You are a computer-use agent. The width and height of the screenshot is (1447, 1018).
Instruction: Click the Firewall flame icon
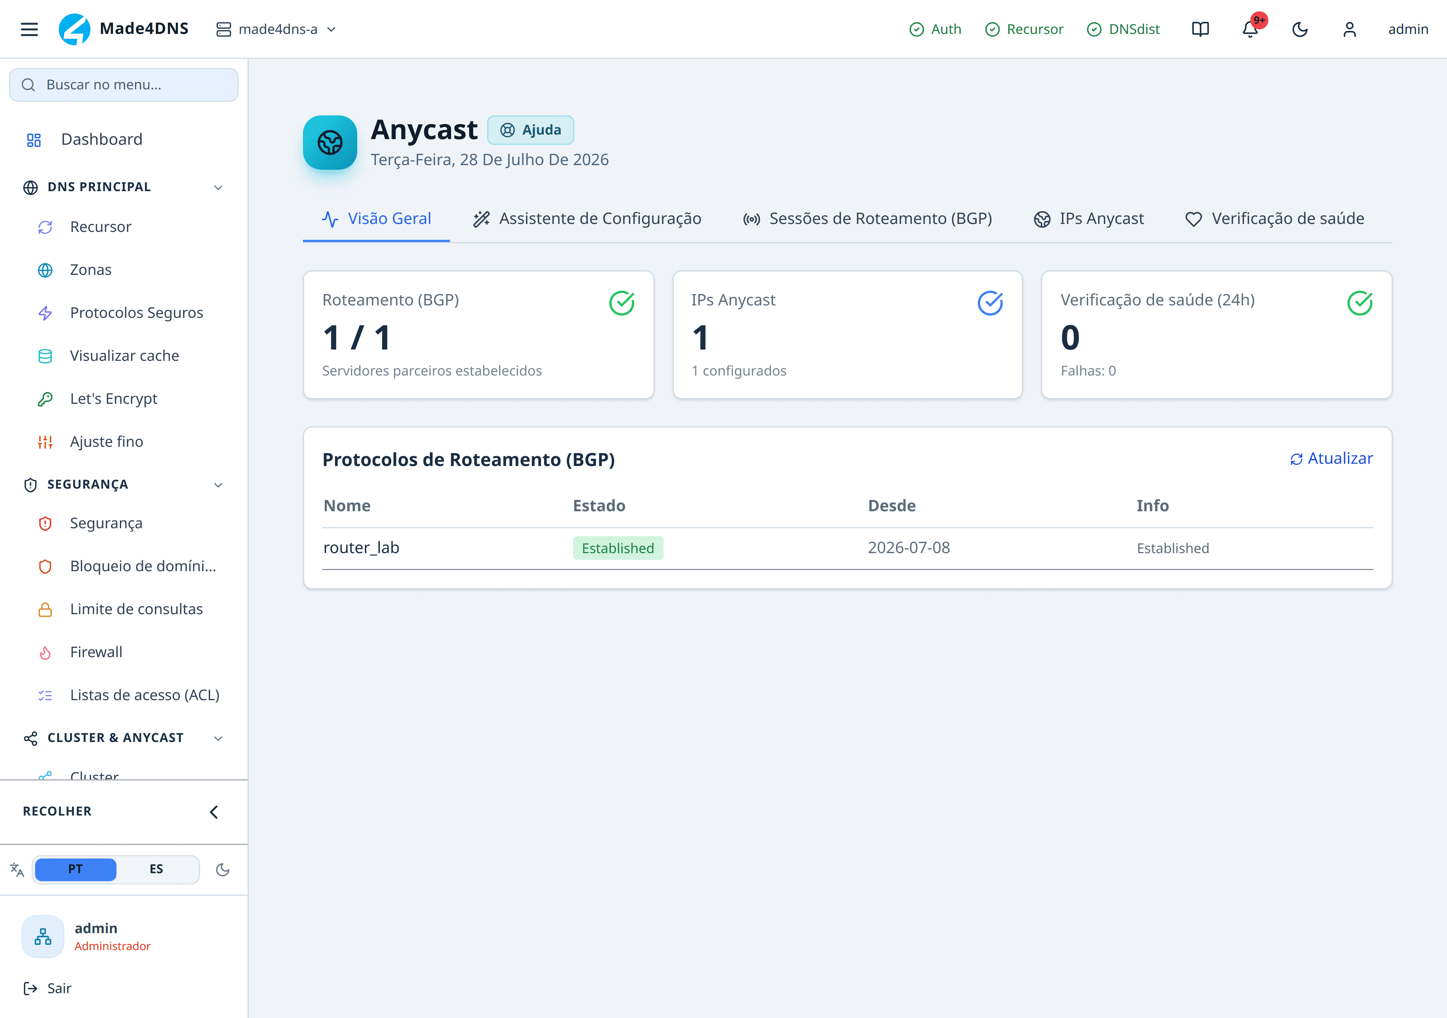45,652
